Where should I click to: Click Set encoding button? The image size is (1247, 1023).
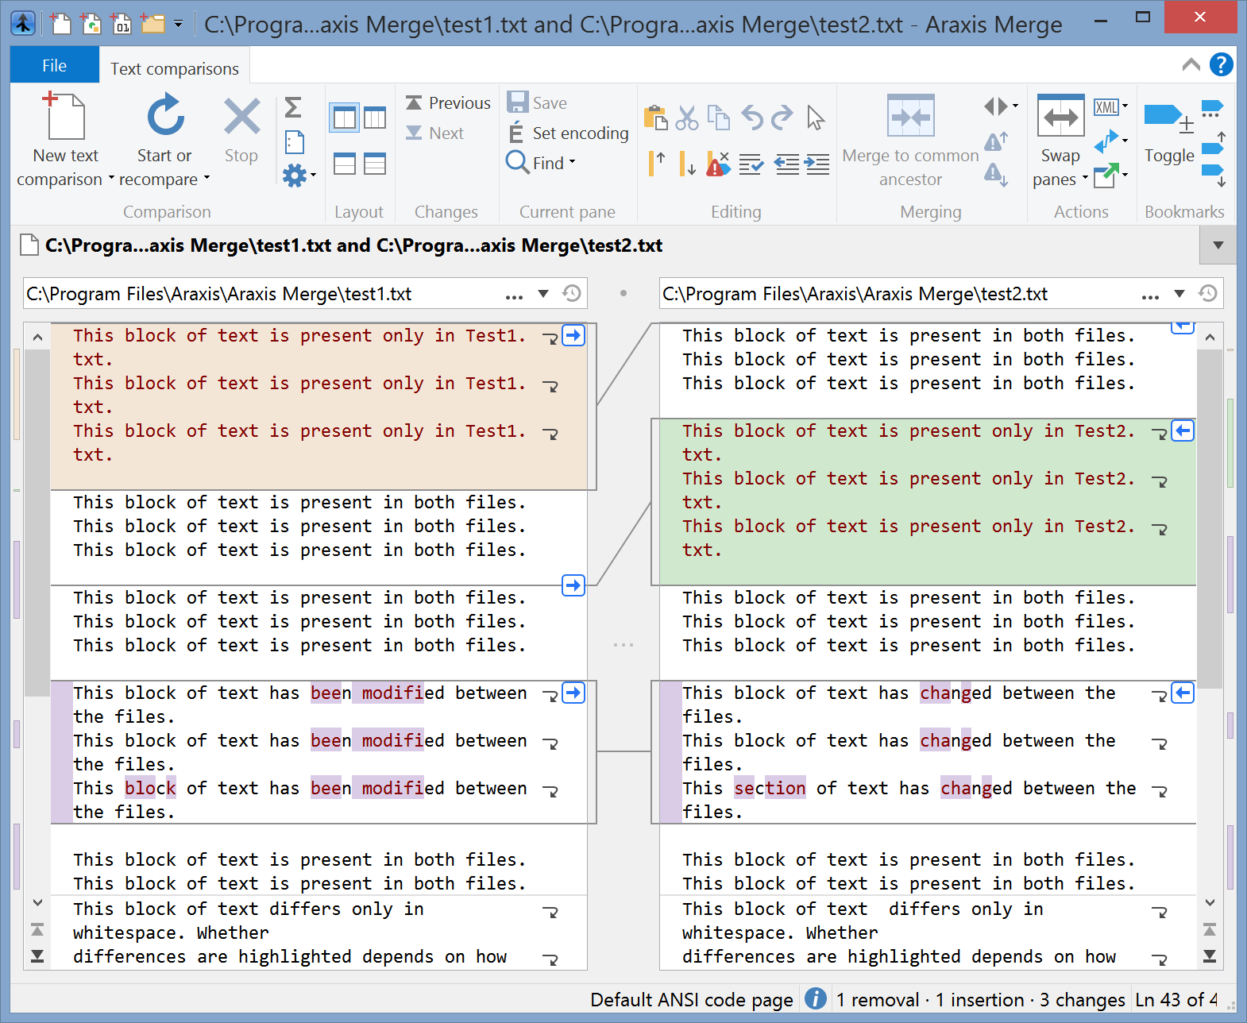pos(568,133)
